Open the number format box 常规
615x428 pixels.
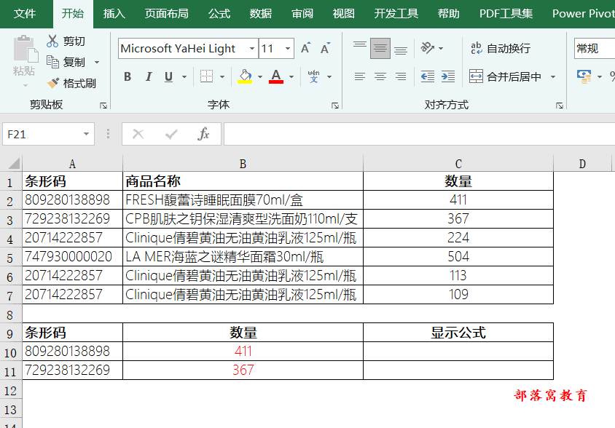pyautogui.click(x=594, y=48)
